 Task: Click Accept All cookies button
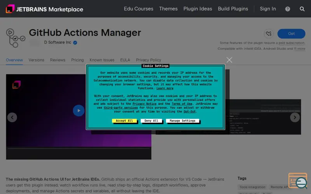[x=124, y=121]
